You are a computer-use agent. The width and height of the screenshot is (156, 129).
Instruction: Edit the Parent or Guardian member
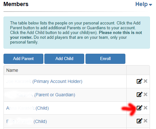(139, 94)
